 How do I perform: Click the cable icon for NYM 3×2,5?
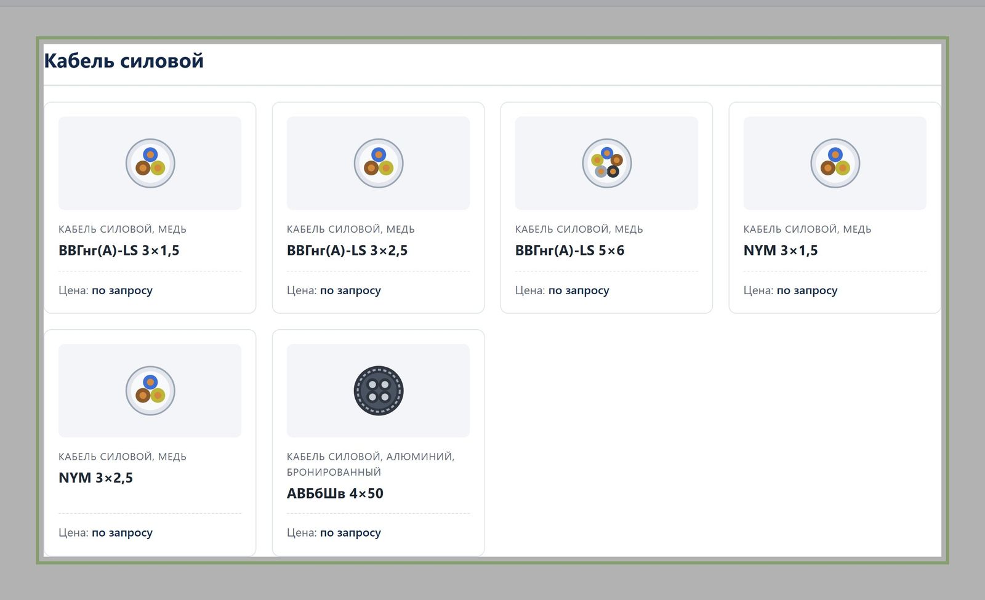(x=150, y=391)
